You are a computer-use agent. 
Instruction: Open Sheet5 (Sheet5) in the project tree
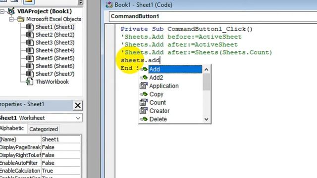coord(55,58)
